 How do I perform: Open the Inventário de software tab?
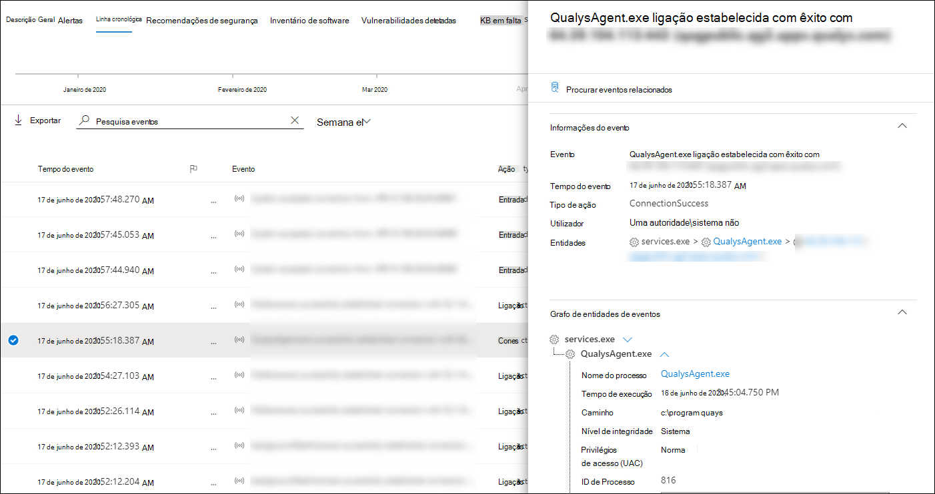(x=309, y=21)
